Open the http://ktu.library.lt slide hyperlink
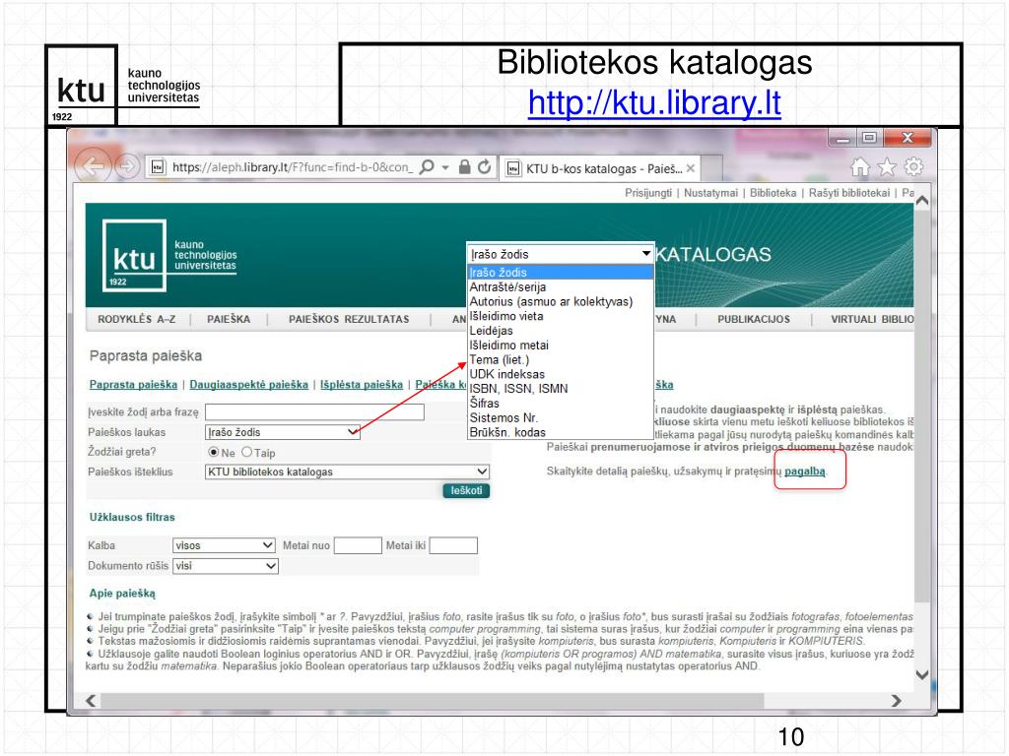 point(654,102)
